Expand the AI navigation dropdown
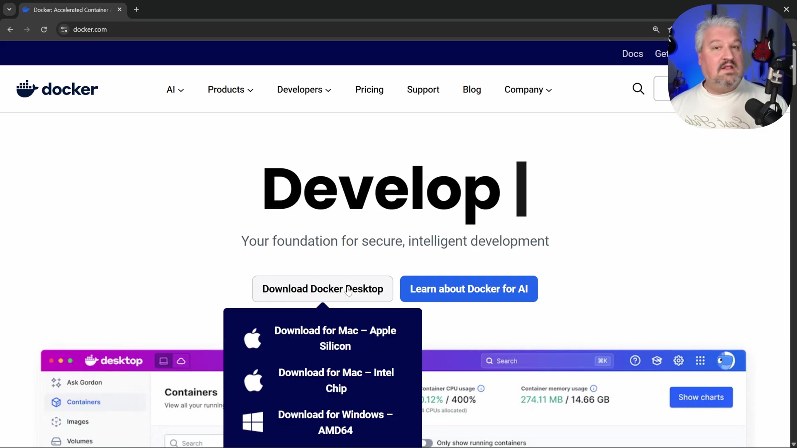Screen dimensions: 797x448 [175, 90]
